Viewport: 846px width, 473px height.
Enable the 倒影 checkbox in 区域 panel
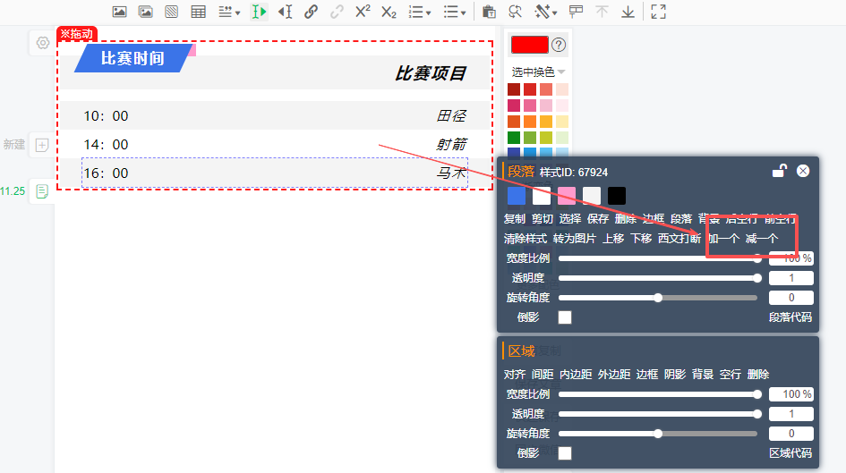[x=565, y=453]
